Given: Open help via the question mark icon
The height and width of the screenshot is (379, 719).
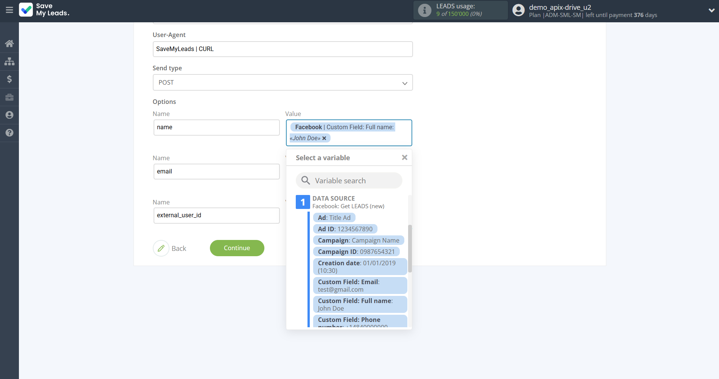Looking at the screenshot, I should pos(9,133).
